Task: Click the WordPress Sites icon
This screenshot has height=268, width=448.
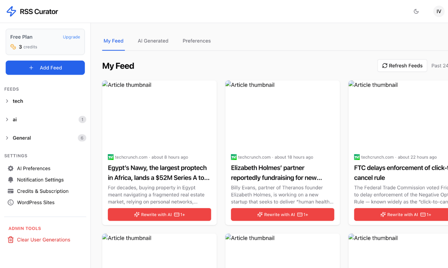Action: click(11, 202)
